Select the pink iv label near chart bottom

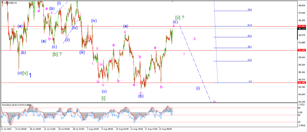(215, 102)
